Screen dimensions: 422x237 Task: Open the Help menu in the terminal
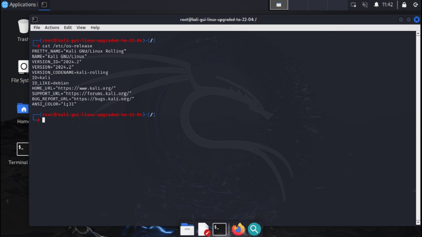point(95,28)
